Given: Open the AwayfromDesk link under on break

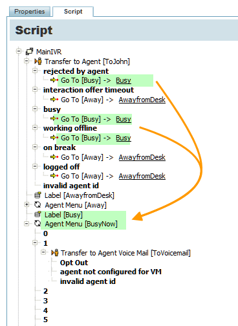Looking at the screenshot, I should click(x=142, y=157).
